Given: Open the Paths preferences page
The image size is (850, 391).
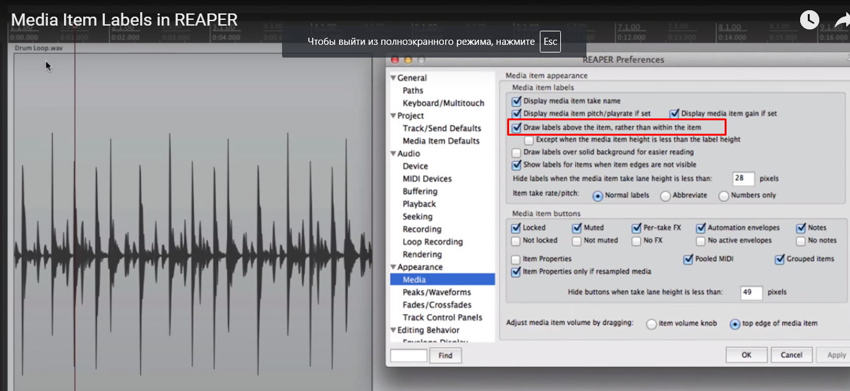Looking at the screenshot, I should click(413, 91).
